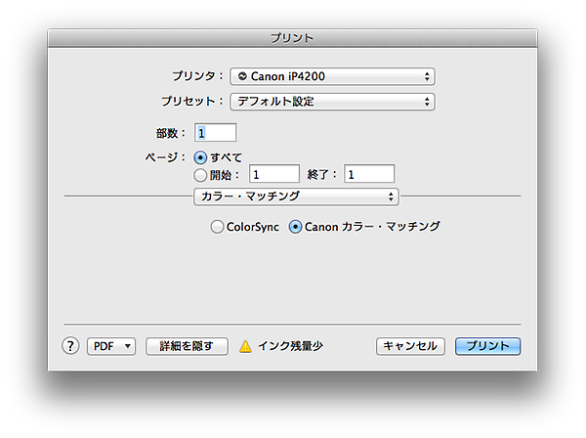Choose the ColorSync radio button
Viewport: 586px width, 438px height.
coord(217,227)
